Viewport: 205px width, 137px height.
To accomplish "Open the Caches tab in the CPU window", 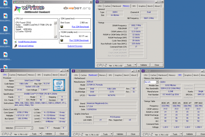I will click(x=13, y=75).
